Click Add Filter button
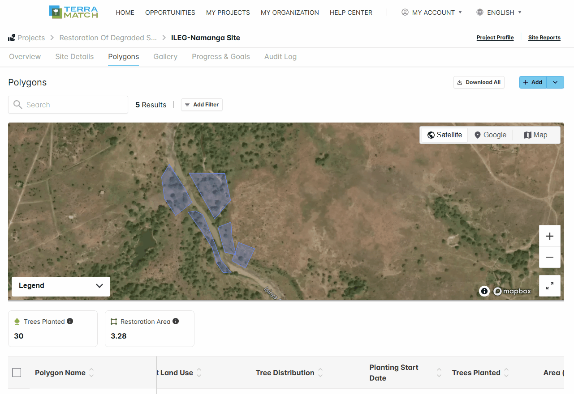Screen dimensions: 574x394 [202, 105]
